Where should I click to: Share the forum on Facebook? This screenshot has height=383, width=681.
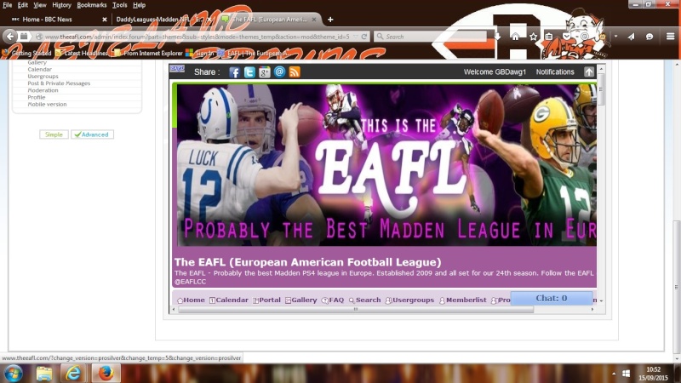234,72
